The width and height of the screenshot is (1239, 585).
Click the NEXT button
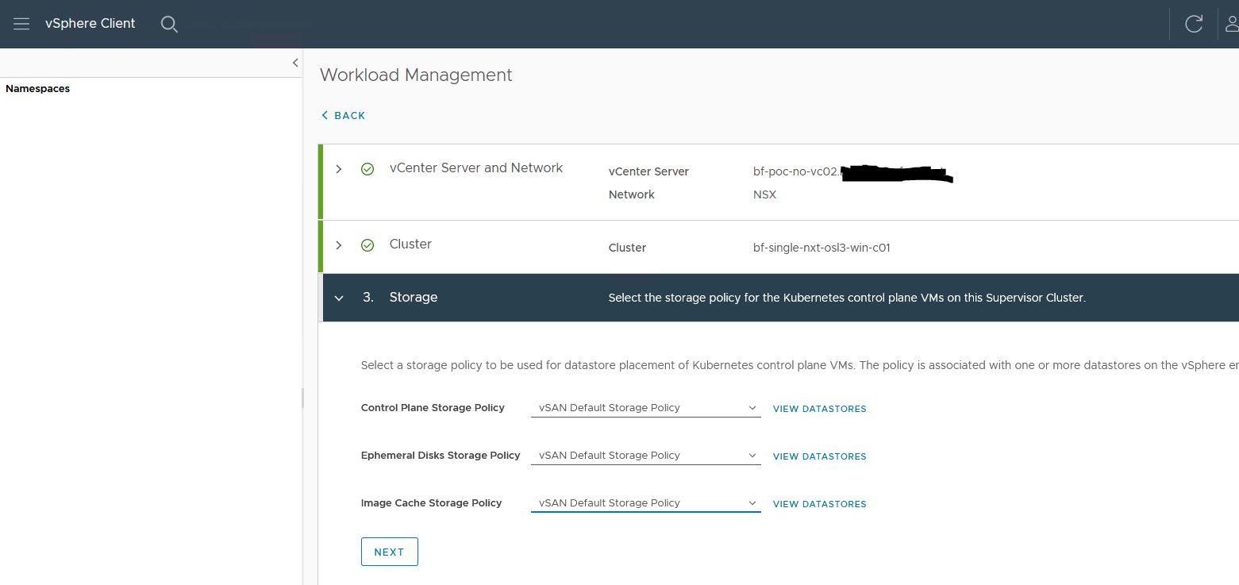(x=390, y=552)
